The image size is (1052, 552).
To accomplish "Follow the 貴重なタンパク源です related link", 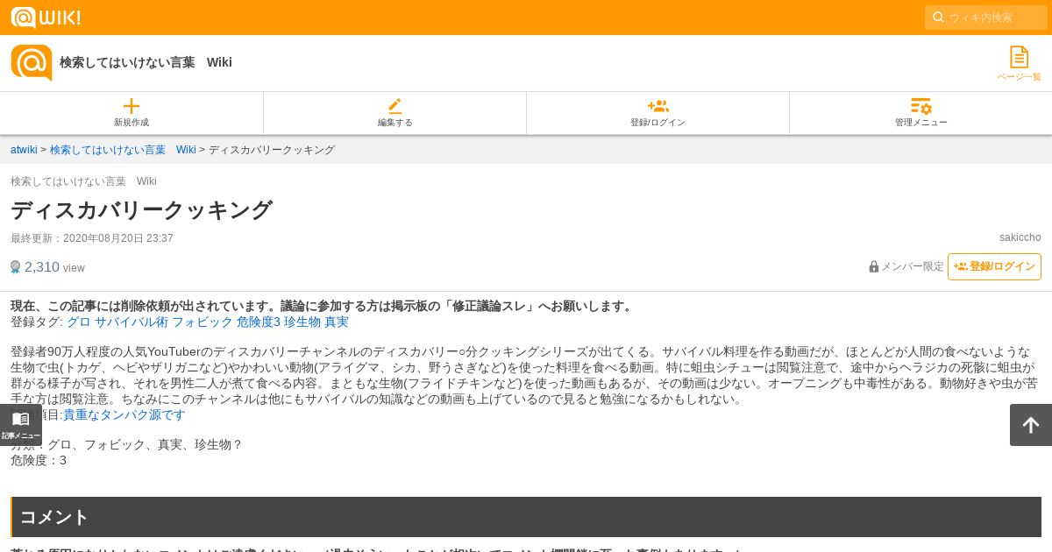I will (124, 414).
